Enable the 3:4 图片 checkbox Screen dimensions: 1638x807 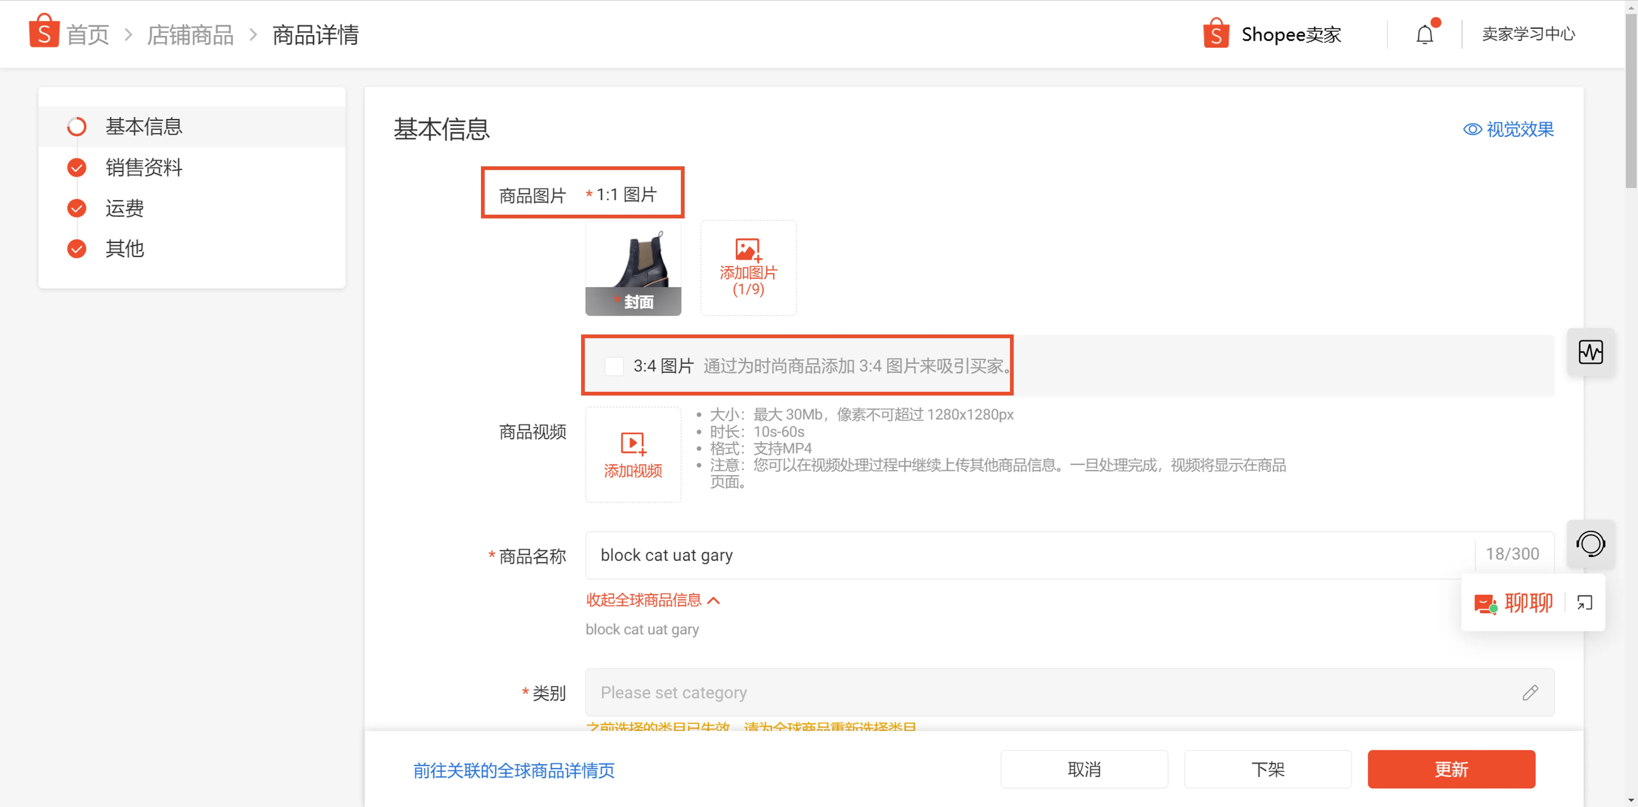[614, 365]
